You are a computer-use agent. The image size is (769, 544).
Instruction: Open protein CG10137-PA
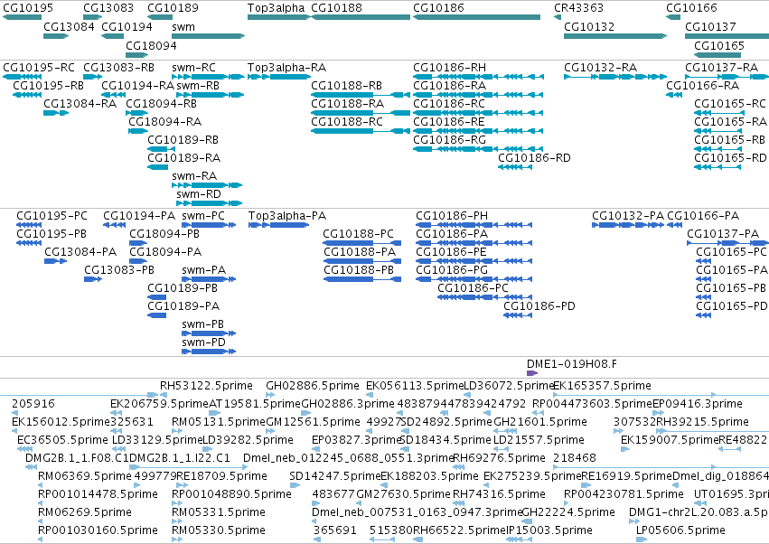click(723, 233)
